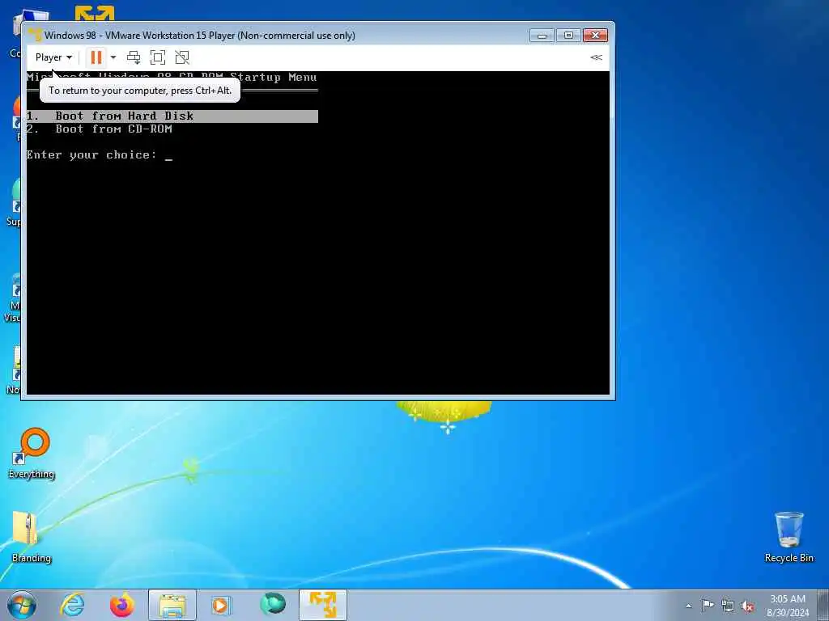
Task: Click the VMware icon in title bar
Action: 35,35
